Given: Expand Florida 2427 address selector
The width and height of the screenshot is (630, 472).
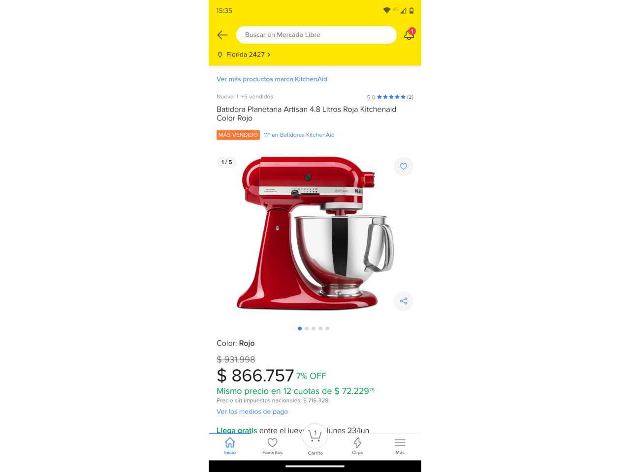Looking at the screenshot, I should (x=248, y=55).
